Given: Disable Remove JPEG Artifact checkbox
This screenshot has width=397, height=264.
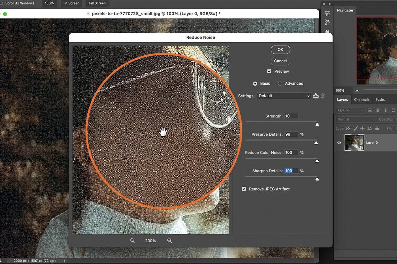Looking at the screenshot, I should [x=244, y=189].
